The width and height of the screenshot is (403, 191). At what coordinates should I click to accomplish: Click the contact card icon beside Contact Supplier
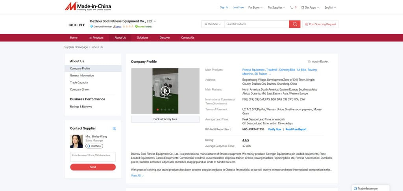click(114, 128)
